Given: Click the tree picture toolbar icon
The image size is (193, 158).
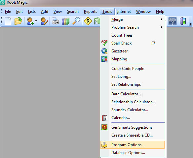Looking at the screenshot, I should click(173, 21).
